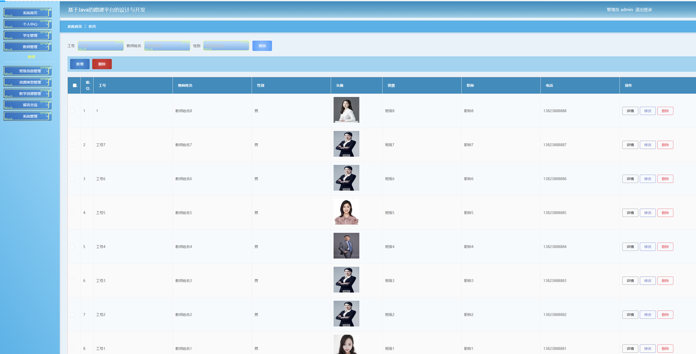Focus the 工号 search input field
Screen dimensions: 696x354
pos(100,46)
